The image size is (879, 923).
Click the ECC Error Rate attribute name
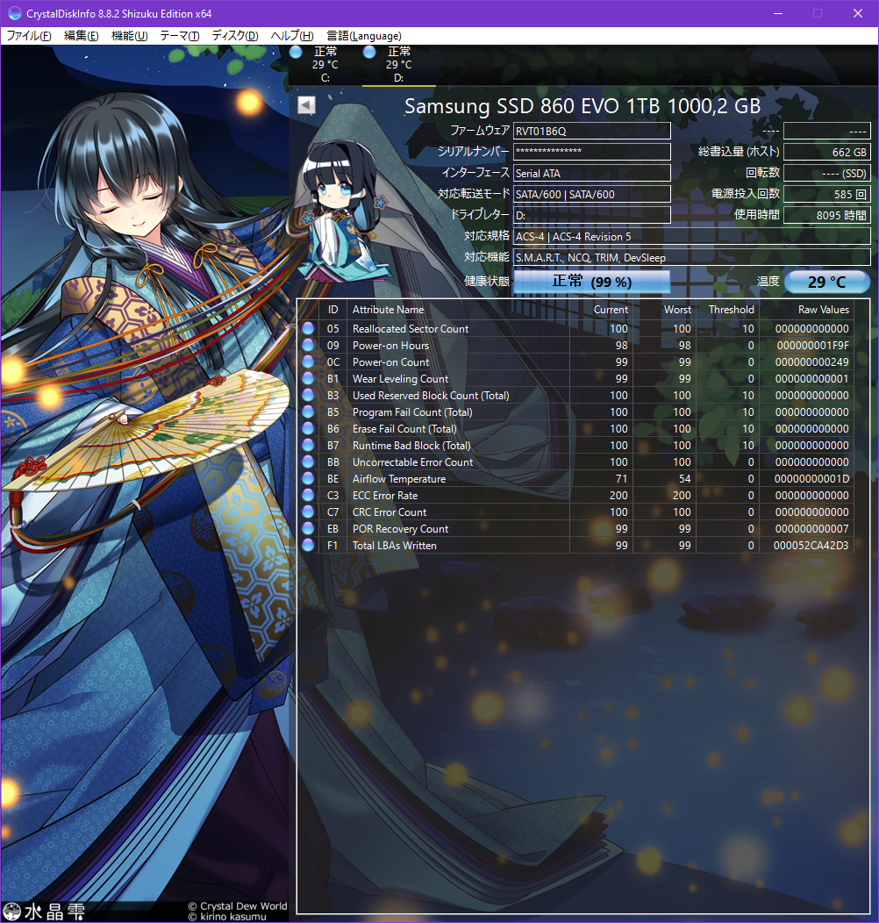coord(385,496)
